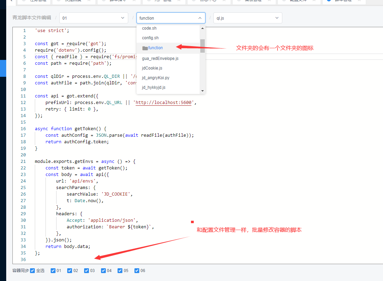Image resolution: width=383 pixels, height=281 pixels.
Task: Click the authorization Bearer token line
Action: click(x=110, y=227)
